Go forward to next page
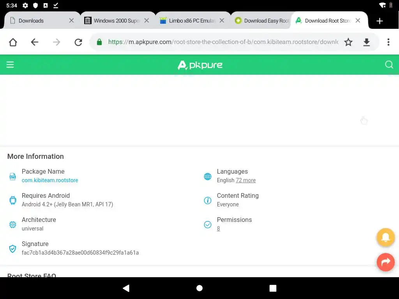 (x=56, y=42)
